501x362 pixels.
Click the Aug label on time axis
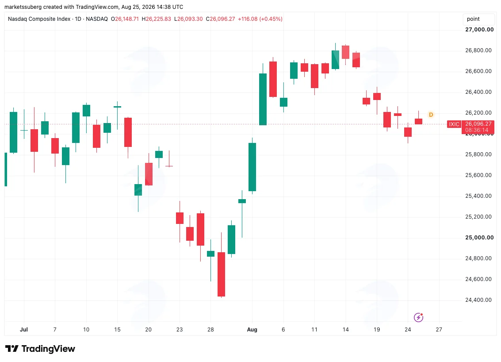[252, 329]
